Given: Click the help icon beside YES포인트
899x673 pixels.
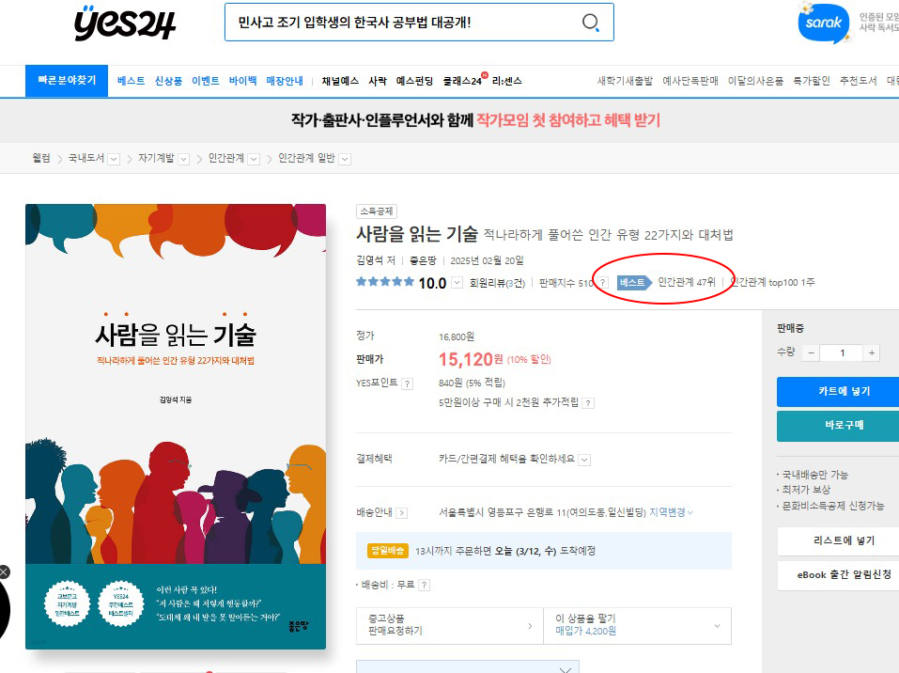Looking at the screenshot, I should click(x=407, y=383).
